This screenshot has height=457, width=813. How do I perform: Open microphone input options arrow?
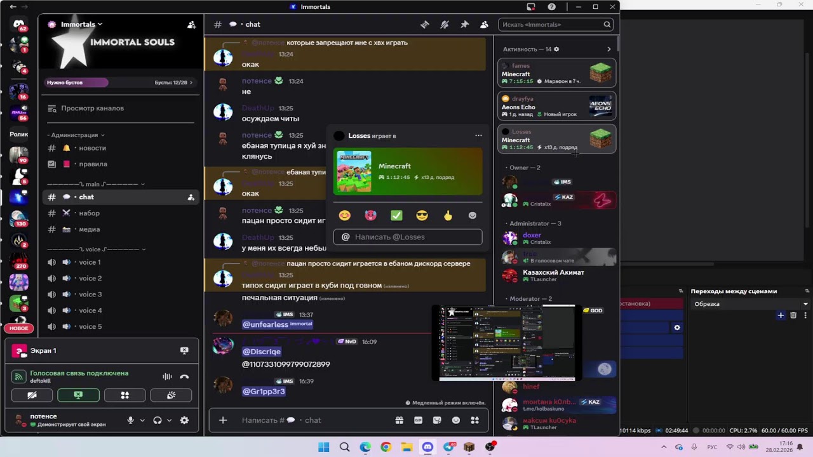(142, 420)
